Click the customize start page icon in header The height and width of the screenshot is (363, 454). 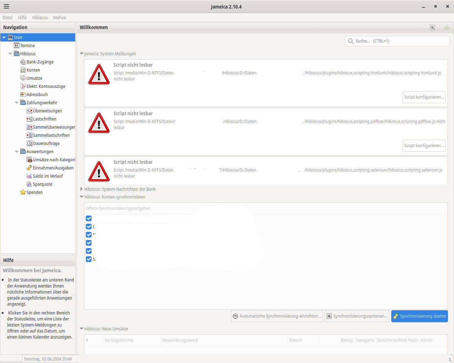(432, 27)
